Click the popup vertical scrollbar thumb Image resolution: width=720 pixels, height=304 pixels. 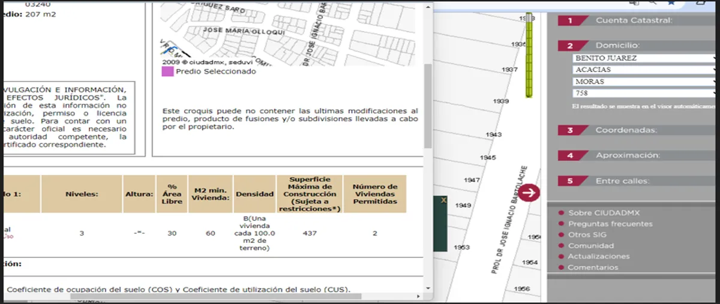pyautogui.click(x=428, y=106)
